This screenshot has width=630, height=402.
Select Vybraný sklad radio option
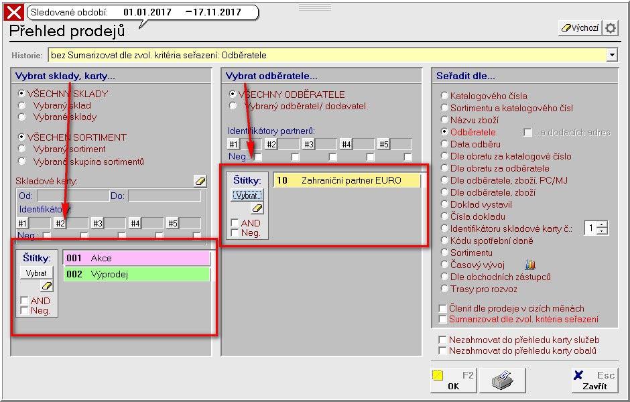point(21,105)
